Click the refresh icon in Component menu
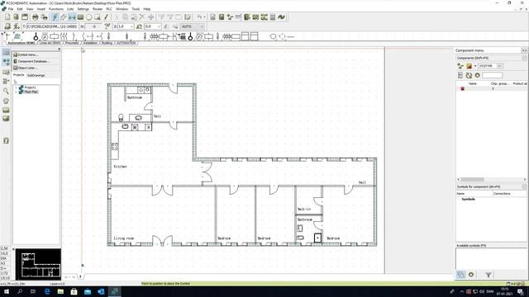Viewport: 529px width, 297px height. (x=469, y=75)
